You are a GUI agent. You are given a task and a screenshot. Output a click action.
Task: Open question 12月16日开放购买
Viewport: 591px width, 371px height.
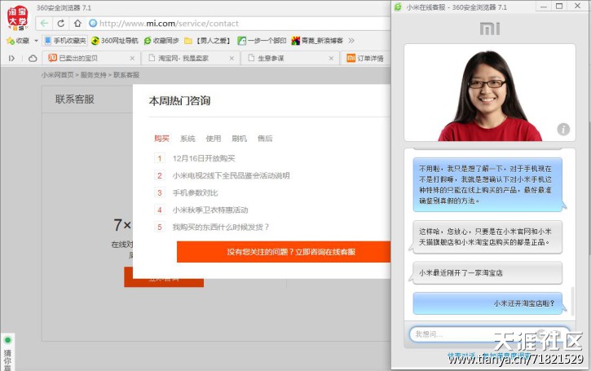[x=204, y=158]
